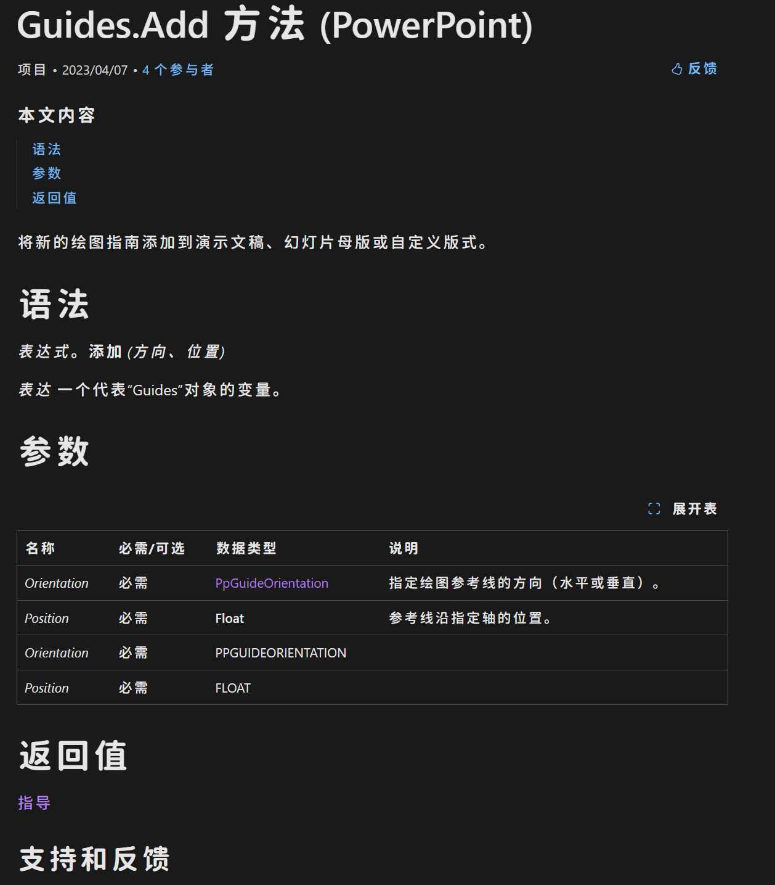Click the description 指定绘图参考线的方向（水平或垂直）。
775x885 pixels.
pyautogui.click(x=525, y=583)
